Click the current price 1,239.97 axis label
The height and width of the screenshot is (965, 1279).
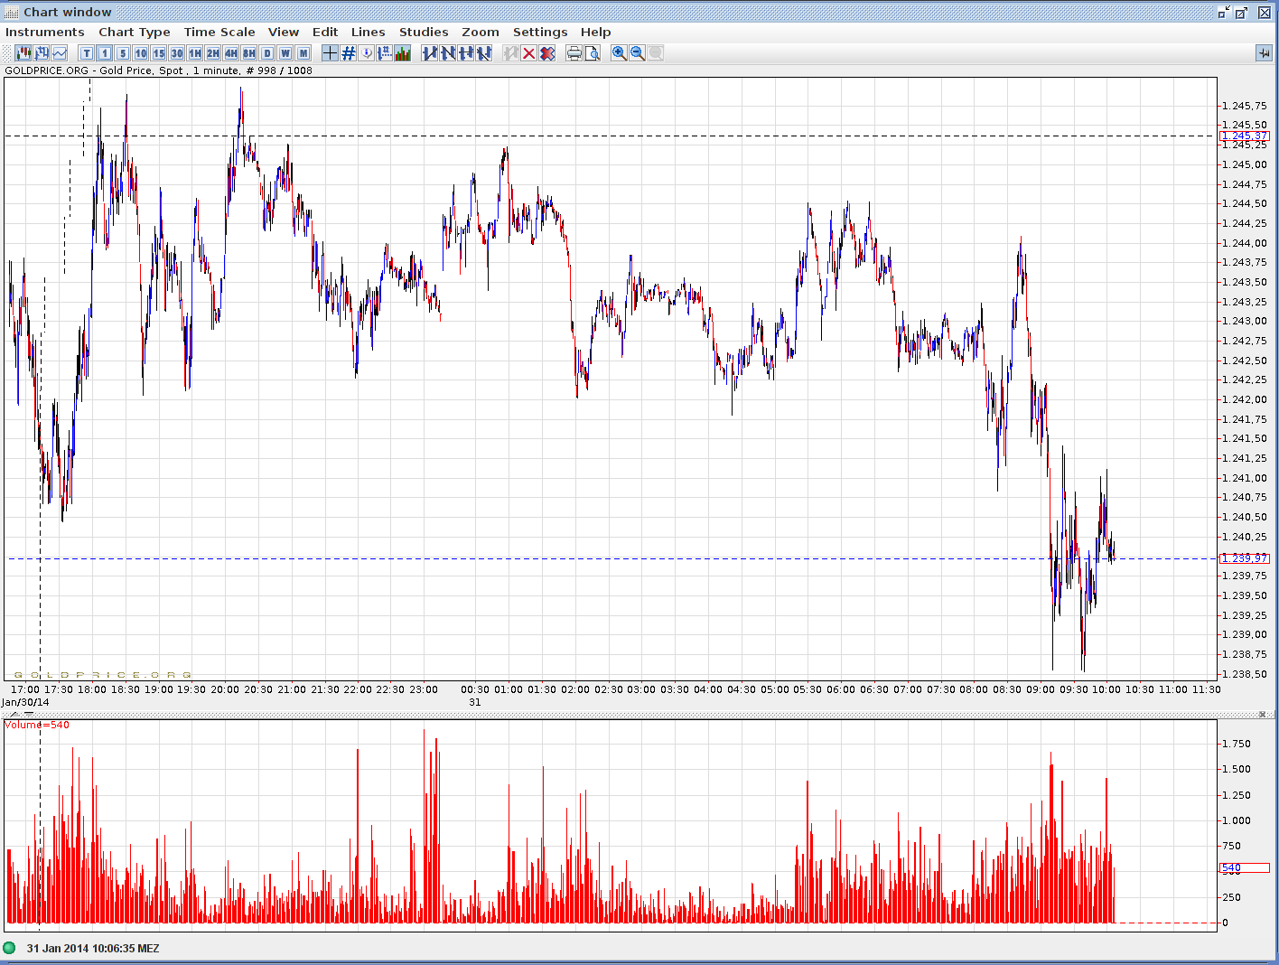point(1244,558)
